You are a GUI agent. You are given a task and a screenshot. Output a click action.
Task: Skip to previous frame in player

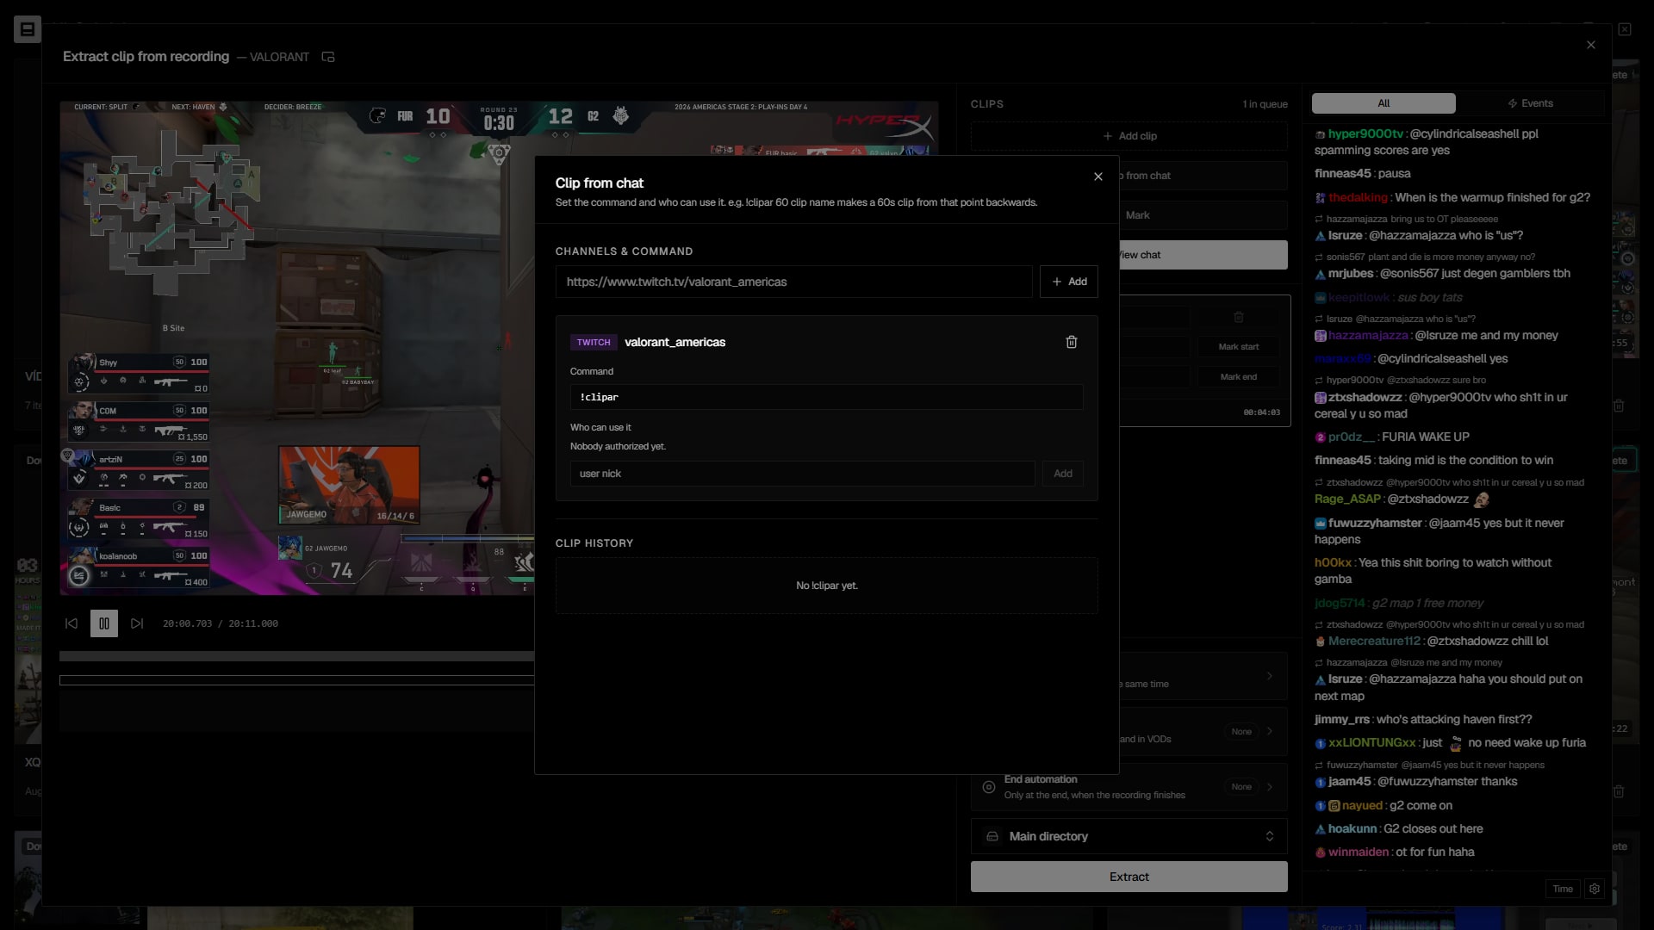(72, 623)
